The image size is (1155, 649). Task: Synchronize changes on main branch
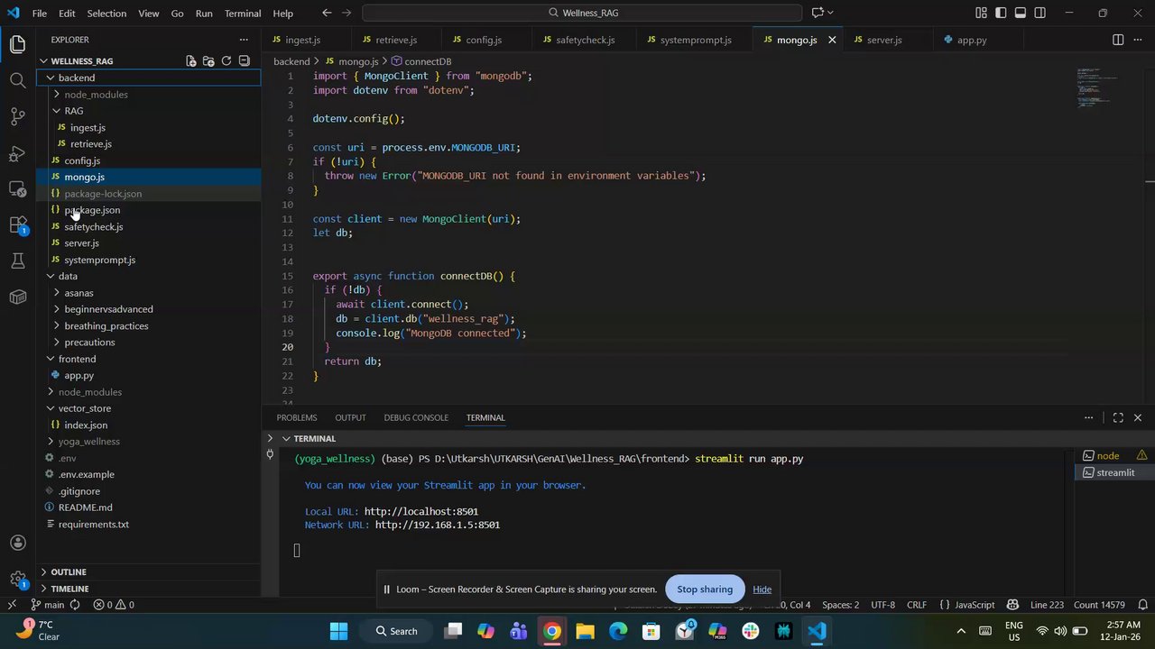75,605
